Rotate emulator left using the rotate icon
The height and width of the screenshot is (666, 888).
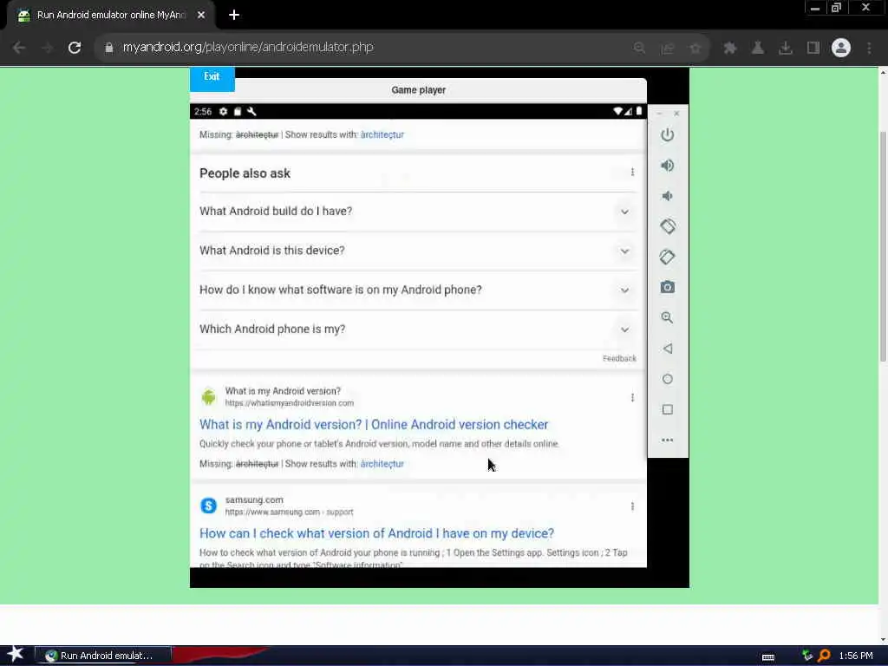click(x=667, y=226)
